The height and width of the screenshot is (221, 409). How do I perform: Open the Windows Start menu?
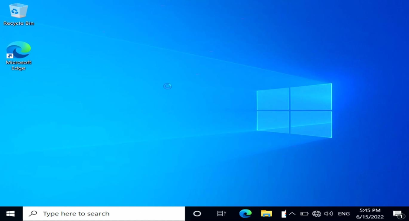(x=10, y=214)
